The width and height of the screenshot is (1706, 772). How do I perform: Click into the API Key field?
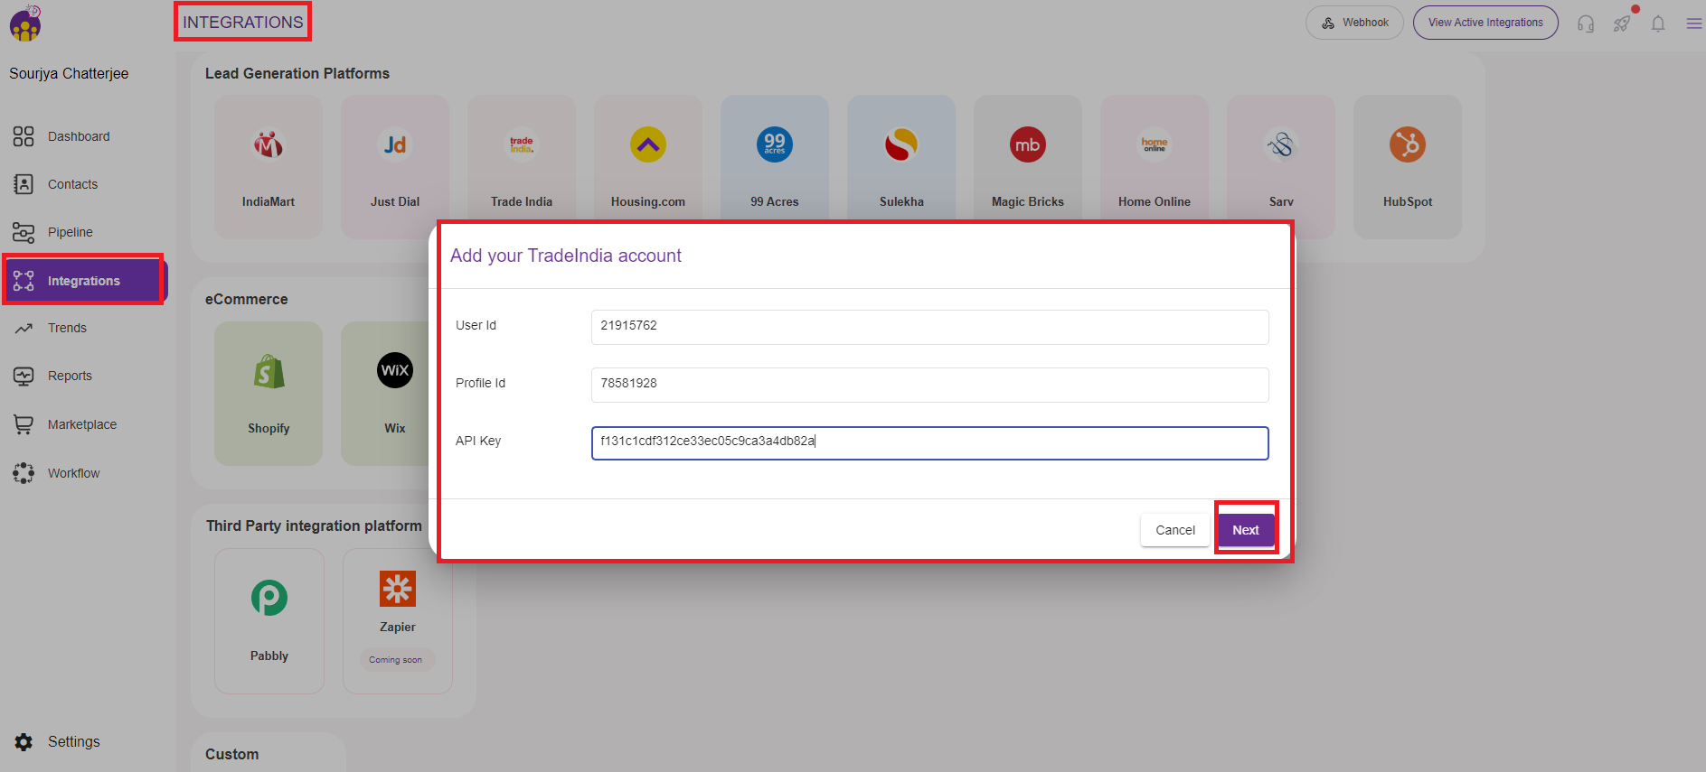tap(929, 442)
